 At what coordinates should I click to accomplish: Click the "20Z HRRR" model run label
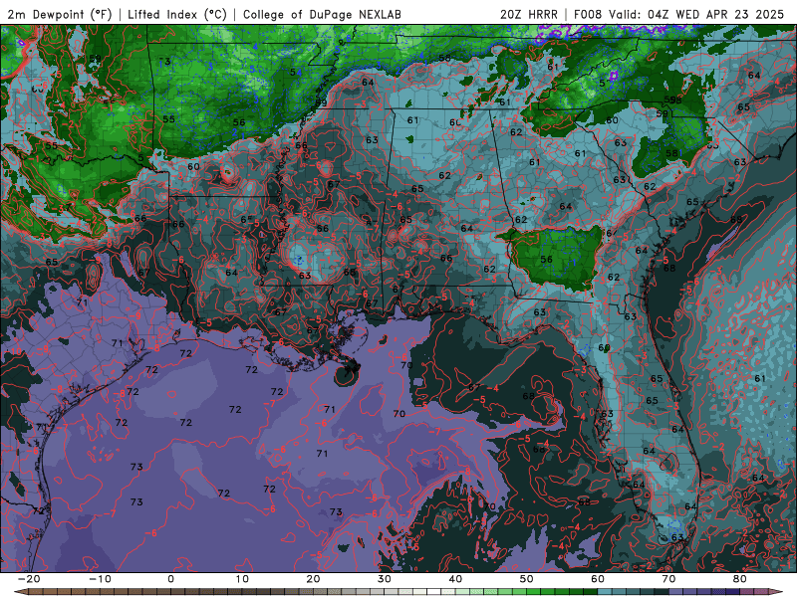click(529, 14)
